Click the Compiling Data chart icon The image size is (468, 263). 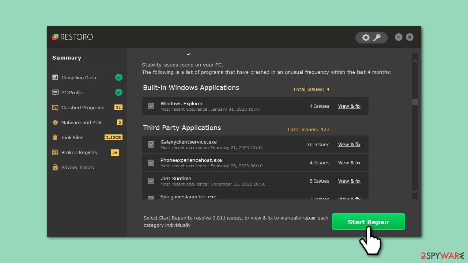click(55, 77)
